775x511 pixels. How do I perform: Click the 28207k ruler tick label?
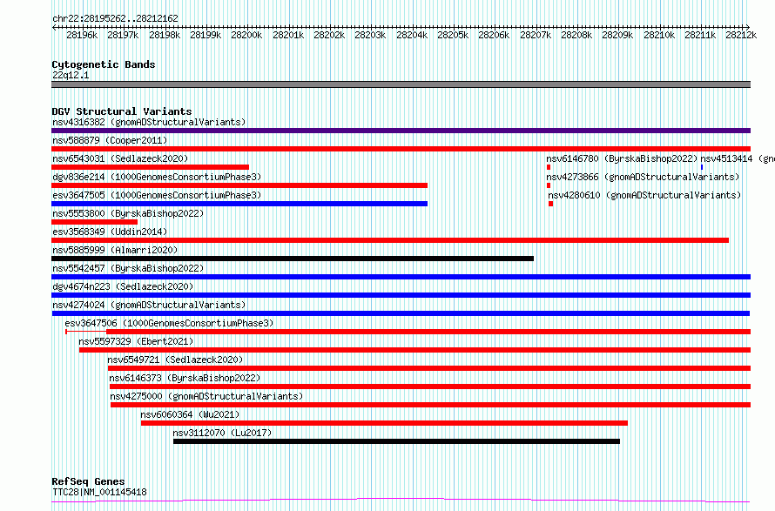(x=536, y=35)
